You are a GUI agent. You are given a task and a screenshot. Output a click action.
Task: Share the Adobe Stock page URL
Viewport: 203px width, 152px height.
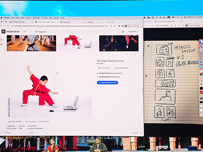pyautogui.click(x=111, y=26)
